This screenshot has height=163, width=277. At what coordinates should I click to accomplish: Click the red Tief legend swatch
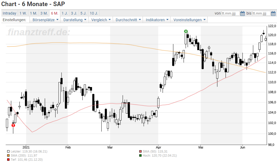8,160
